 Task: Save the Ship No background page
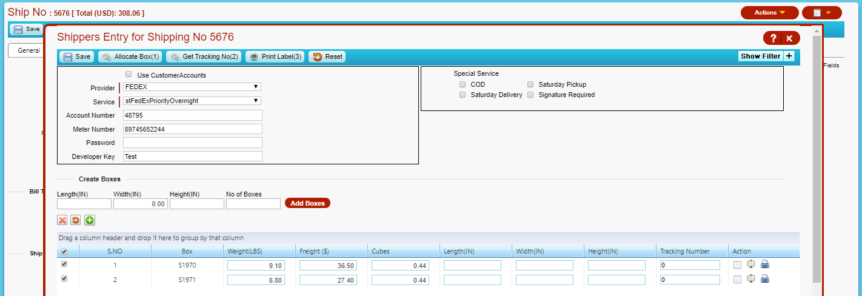[27, 29]
